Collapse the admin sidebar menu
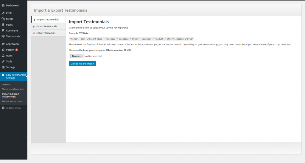Image resolution: width=305 pixels, height=163 pixels. pyautogui.click(x=11, y=108)
